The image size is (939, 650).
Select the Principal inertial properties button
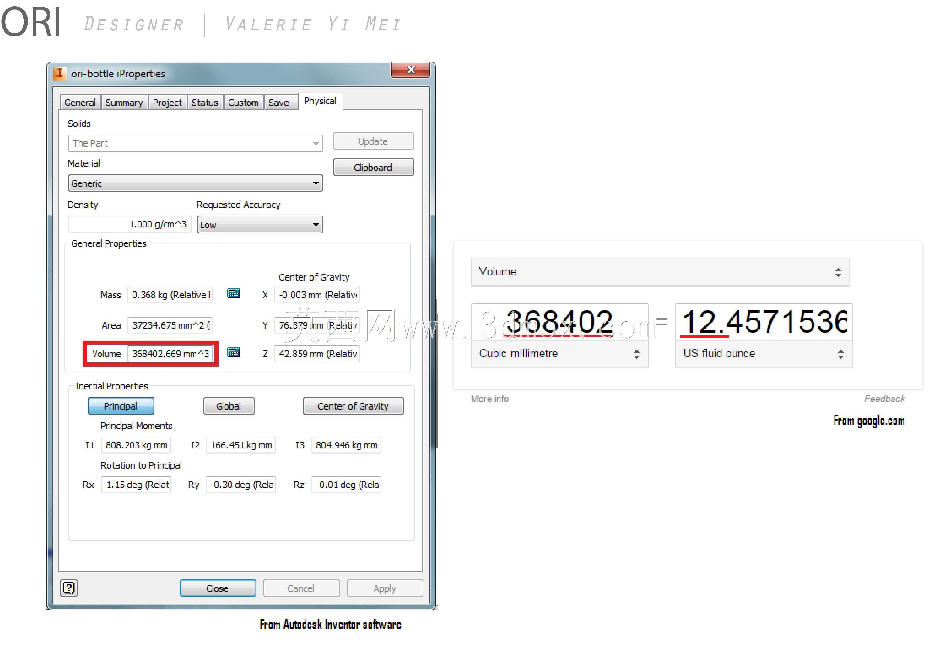[x=121, y=406]
